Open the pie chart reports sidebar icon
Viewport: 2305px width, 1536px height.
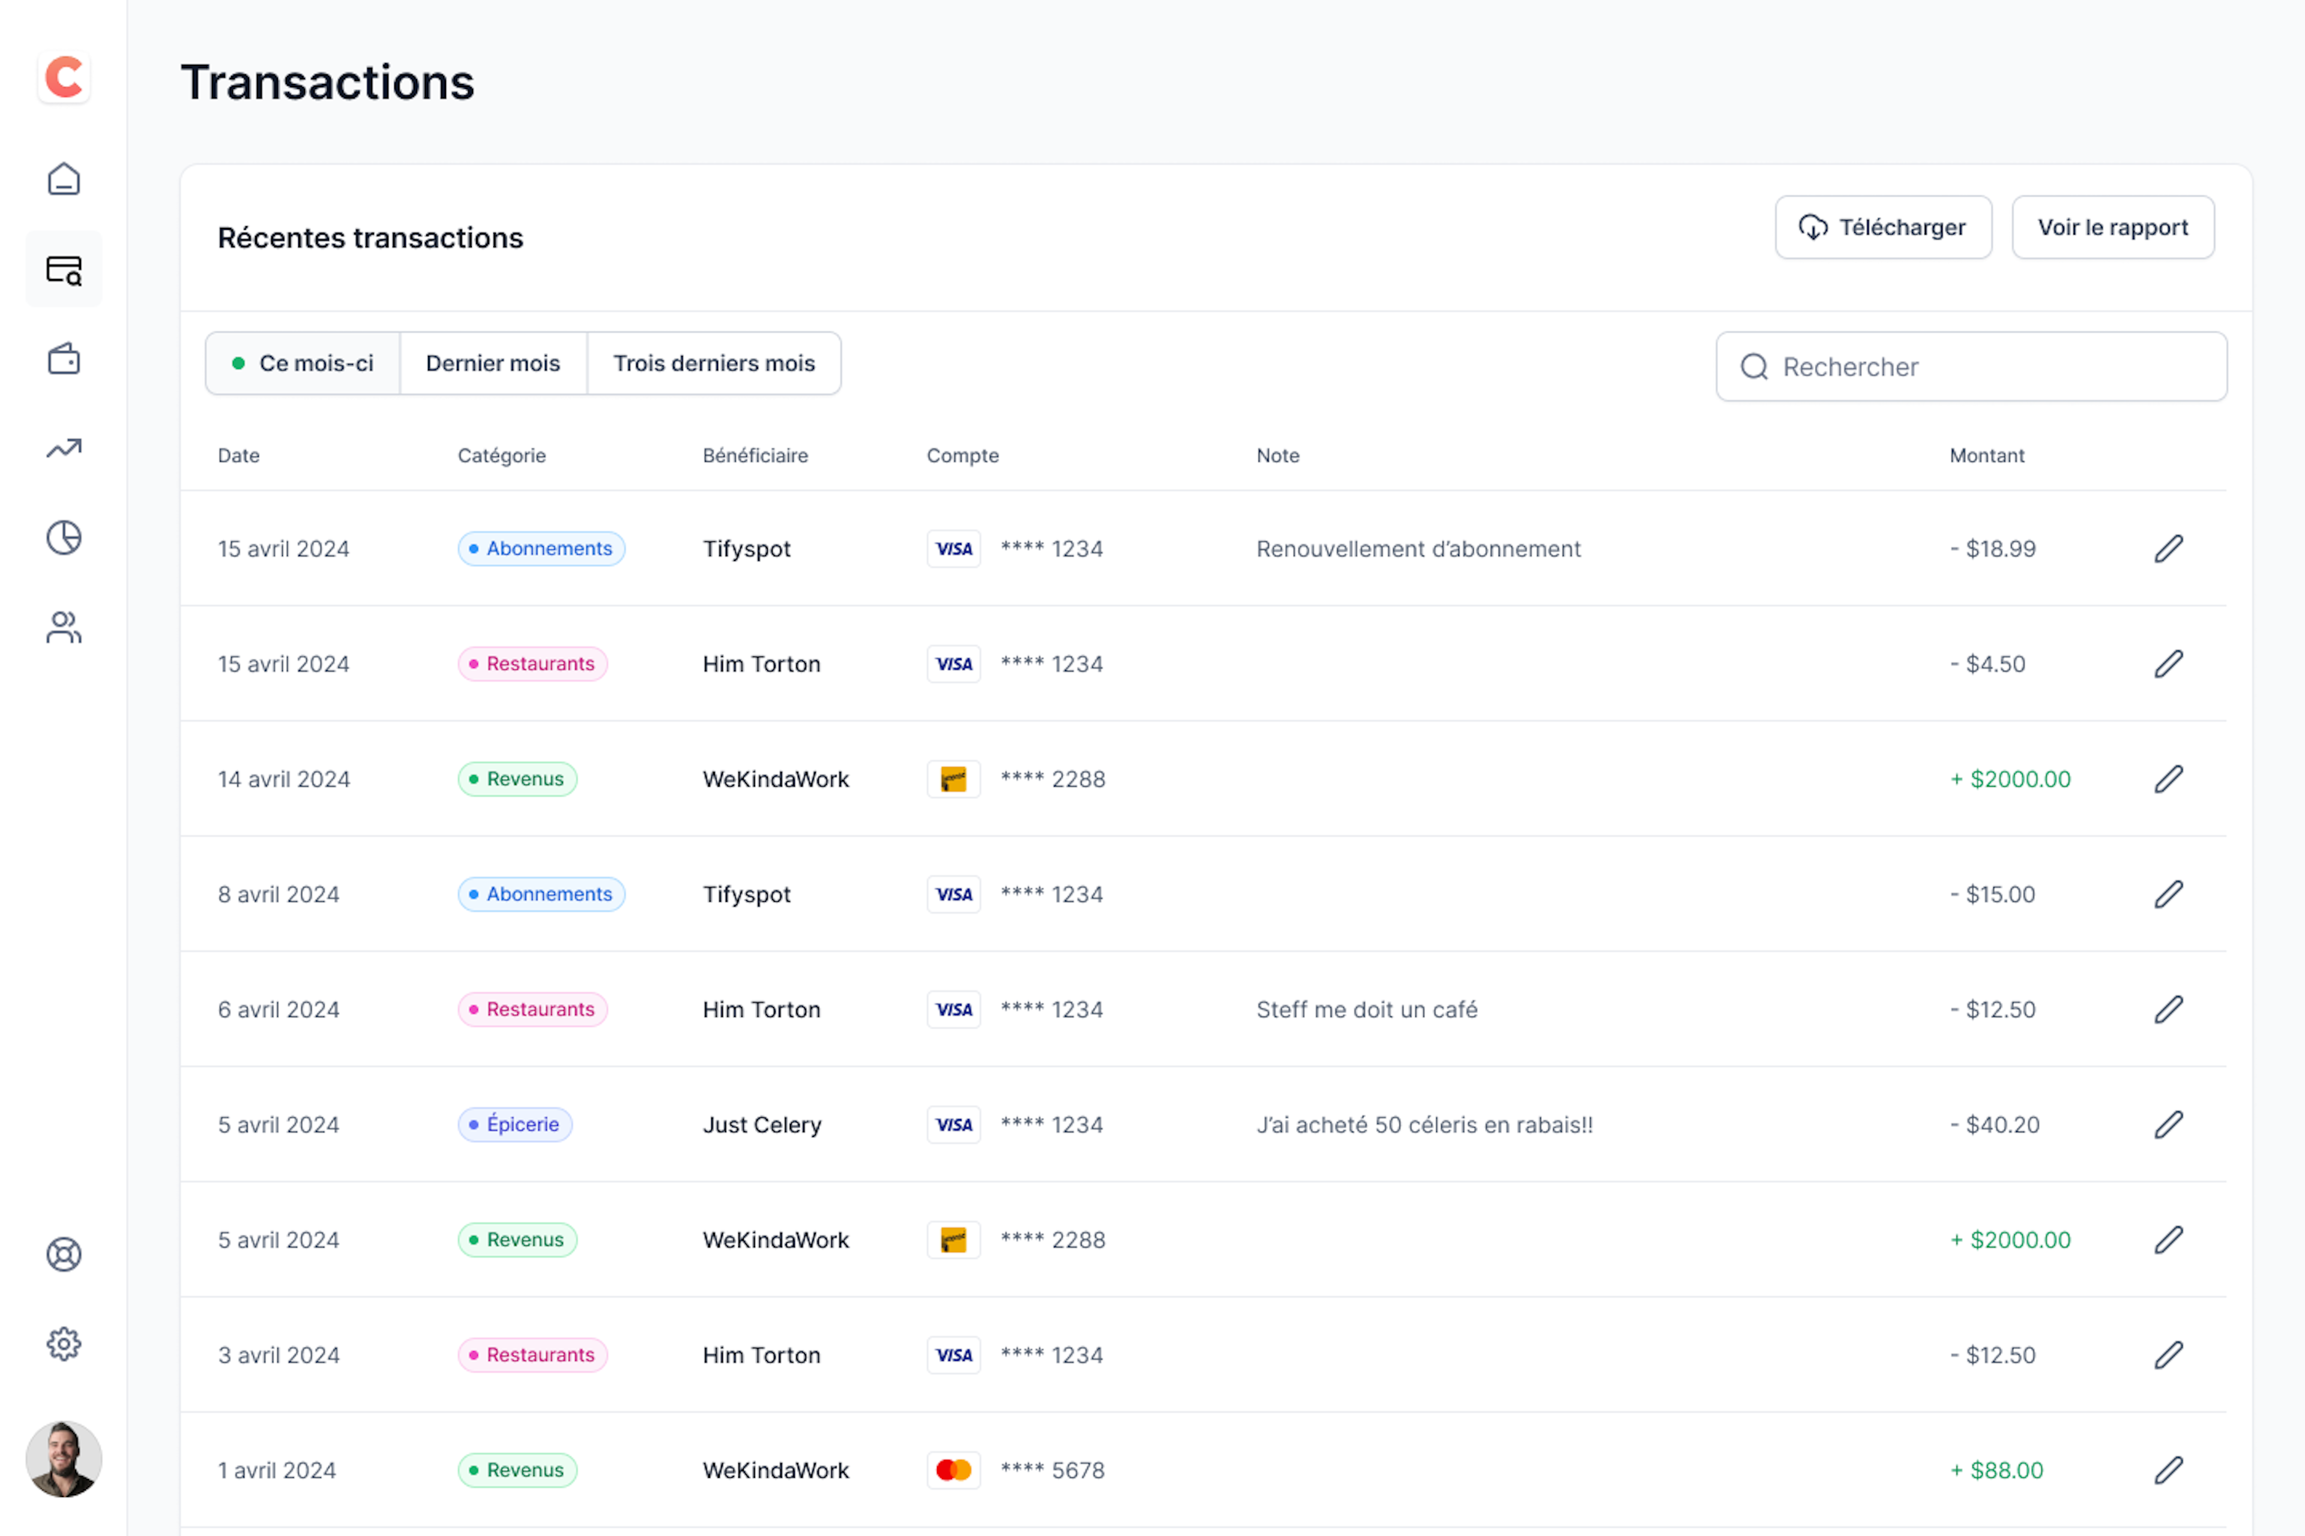click(64, 538)
